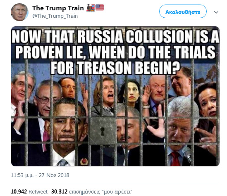Image resolution: width=227 pixels, height=196 pixels.
Task: Click the "μου αρέσει" likes label
Action: [x=117, y=192]
